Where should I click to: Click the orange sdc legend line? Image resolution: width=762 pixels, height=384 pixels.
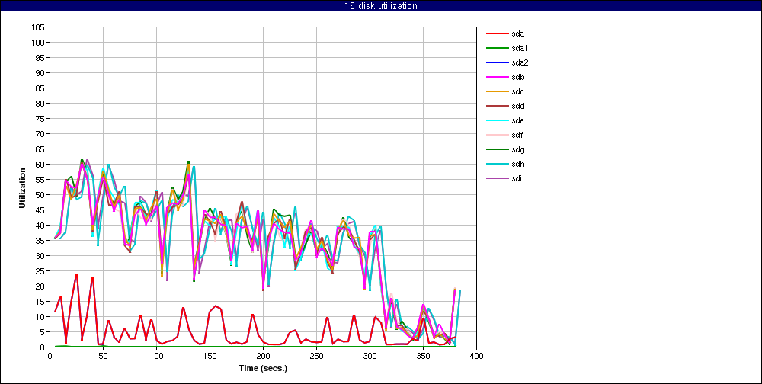(497, 92)
